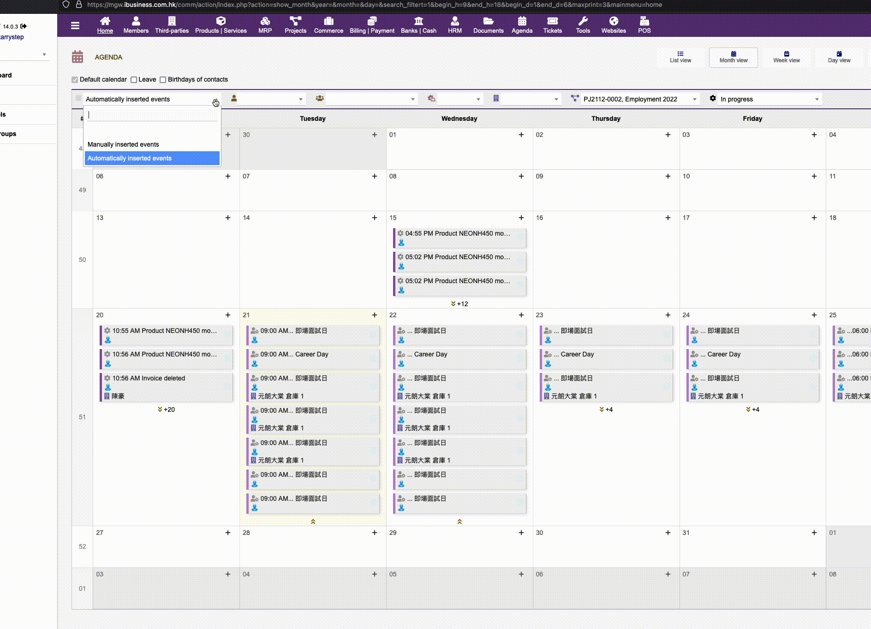Click the browser address bar URL
The height and width of the screenshot is (629, 871).
(374, 5)
